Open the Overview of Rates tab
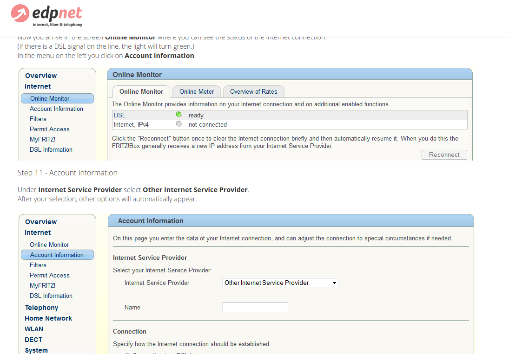The height and width of the screenshot is (354, 509). click(253, 91)
